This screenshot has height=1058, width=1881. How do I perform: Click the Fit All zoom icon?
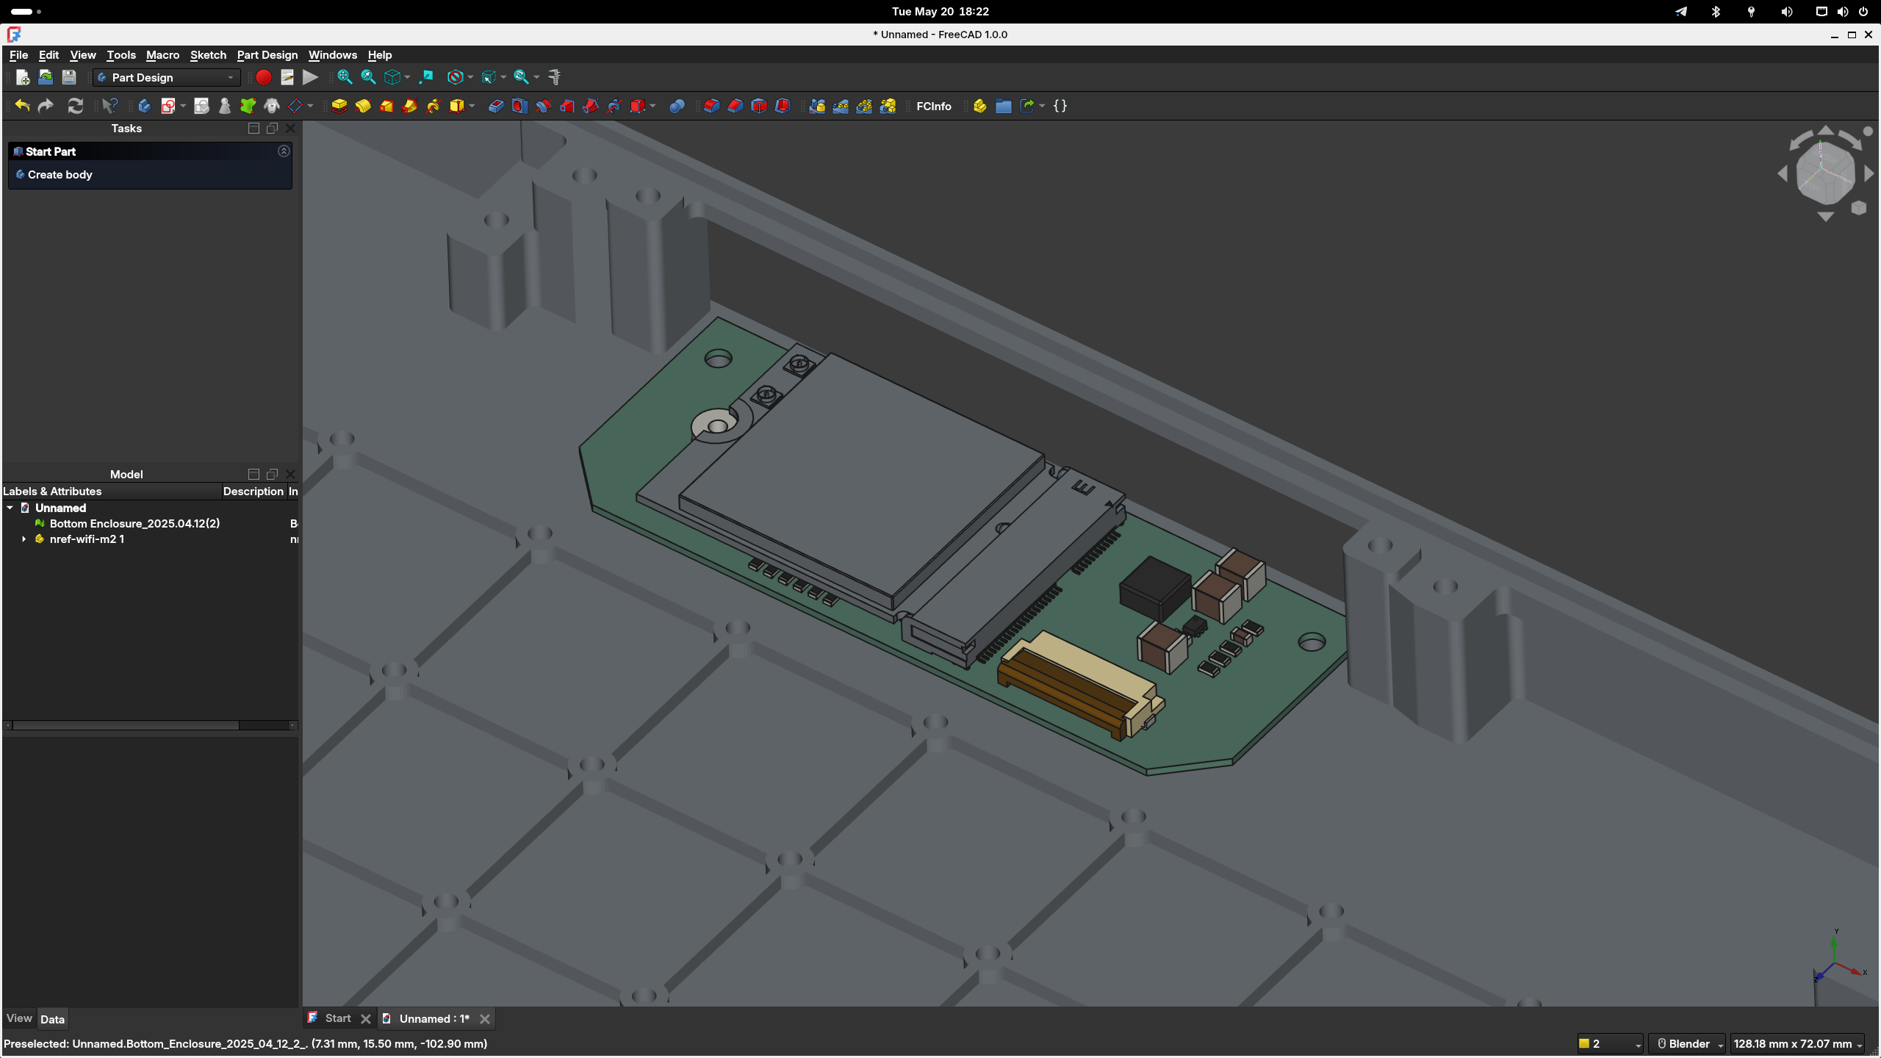point(344,77)
